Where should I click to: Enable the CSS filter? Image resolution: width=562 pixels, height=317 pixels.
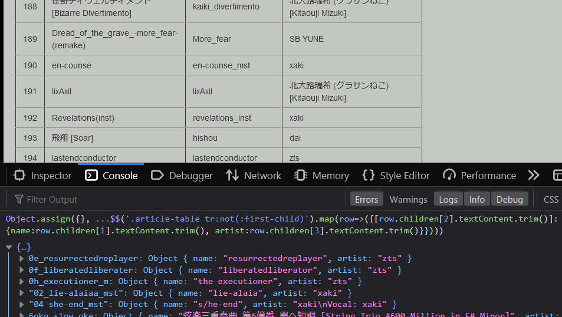pos(550,200)
